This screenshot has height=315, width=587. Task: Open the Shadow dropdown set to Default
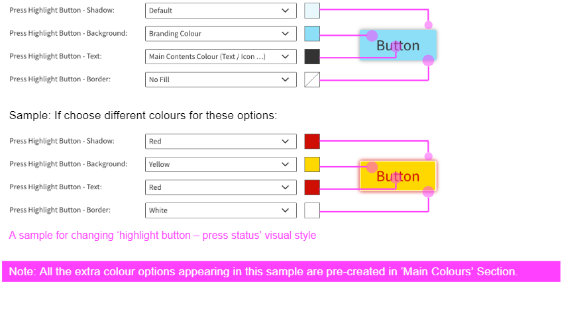(221, 11)
